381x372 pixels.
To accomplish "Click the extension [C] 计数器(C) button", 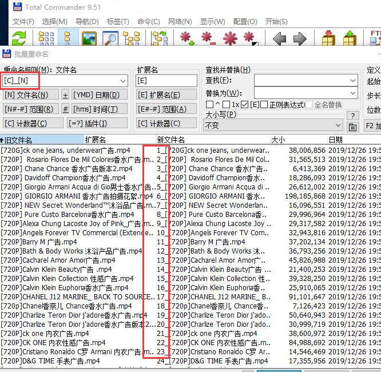I will pyautogui.click(x=166, y=123).
